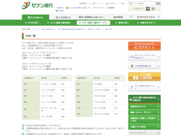Click the ポインセチア支店 table cell
Image resolution: width=181 pixels, height=135 pixels.
pos(102,114)
